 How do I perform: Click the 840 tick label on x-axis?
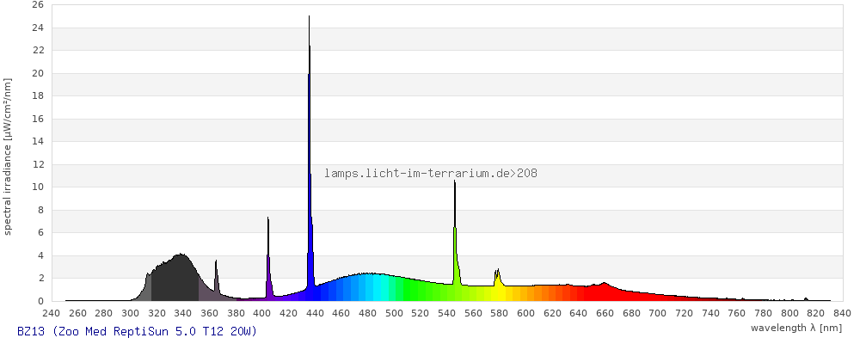pyautogui.click(x=842, y=313)
